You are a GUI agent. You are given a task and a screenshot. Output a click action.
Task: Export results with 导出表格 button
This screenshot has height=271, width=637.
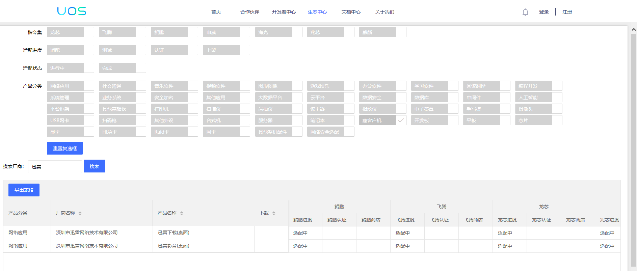coord(24,190)
